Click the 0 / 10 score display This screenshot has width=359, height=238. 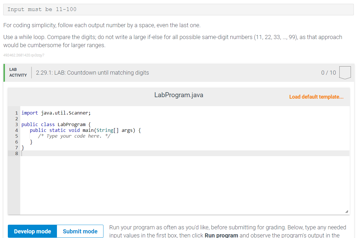[x=328, y=73]
